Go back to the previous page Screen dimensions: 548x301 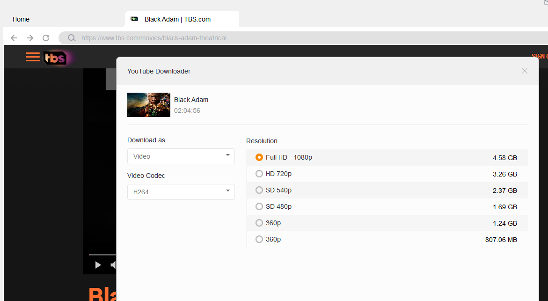pyautogui.click(x=14, y=38)
